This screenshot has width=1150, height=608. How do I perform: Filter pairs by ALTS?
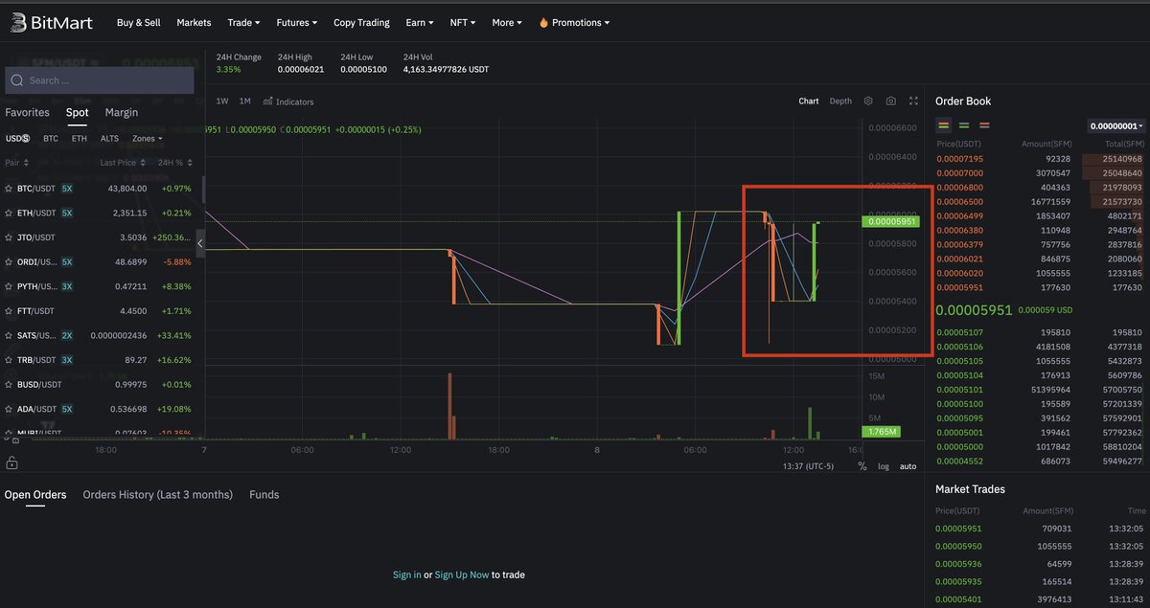pos(109,138)
